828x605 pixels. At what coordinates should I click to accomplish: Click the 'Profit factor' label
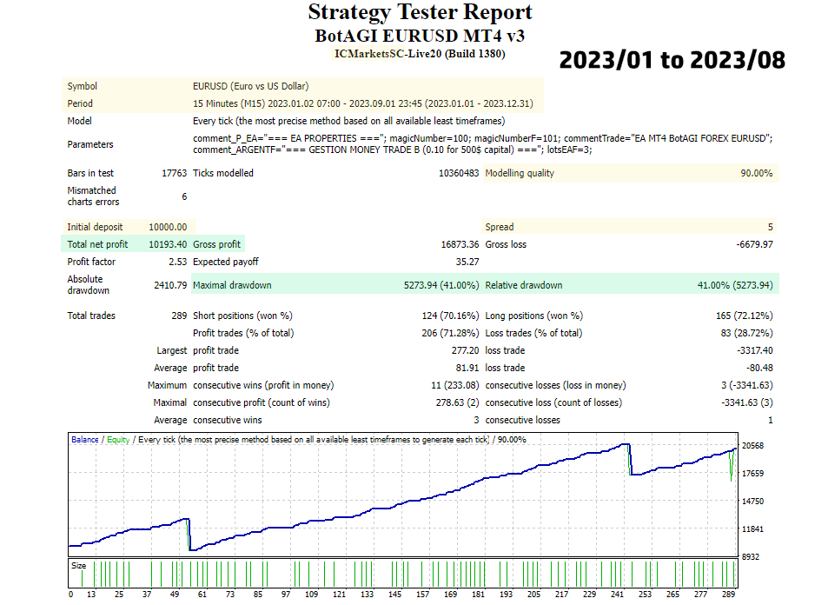(x=91, y=262)
